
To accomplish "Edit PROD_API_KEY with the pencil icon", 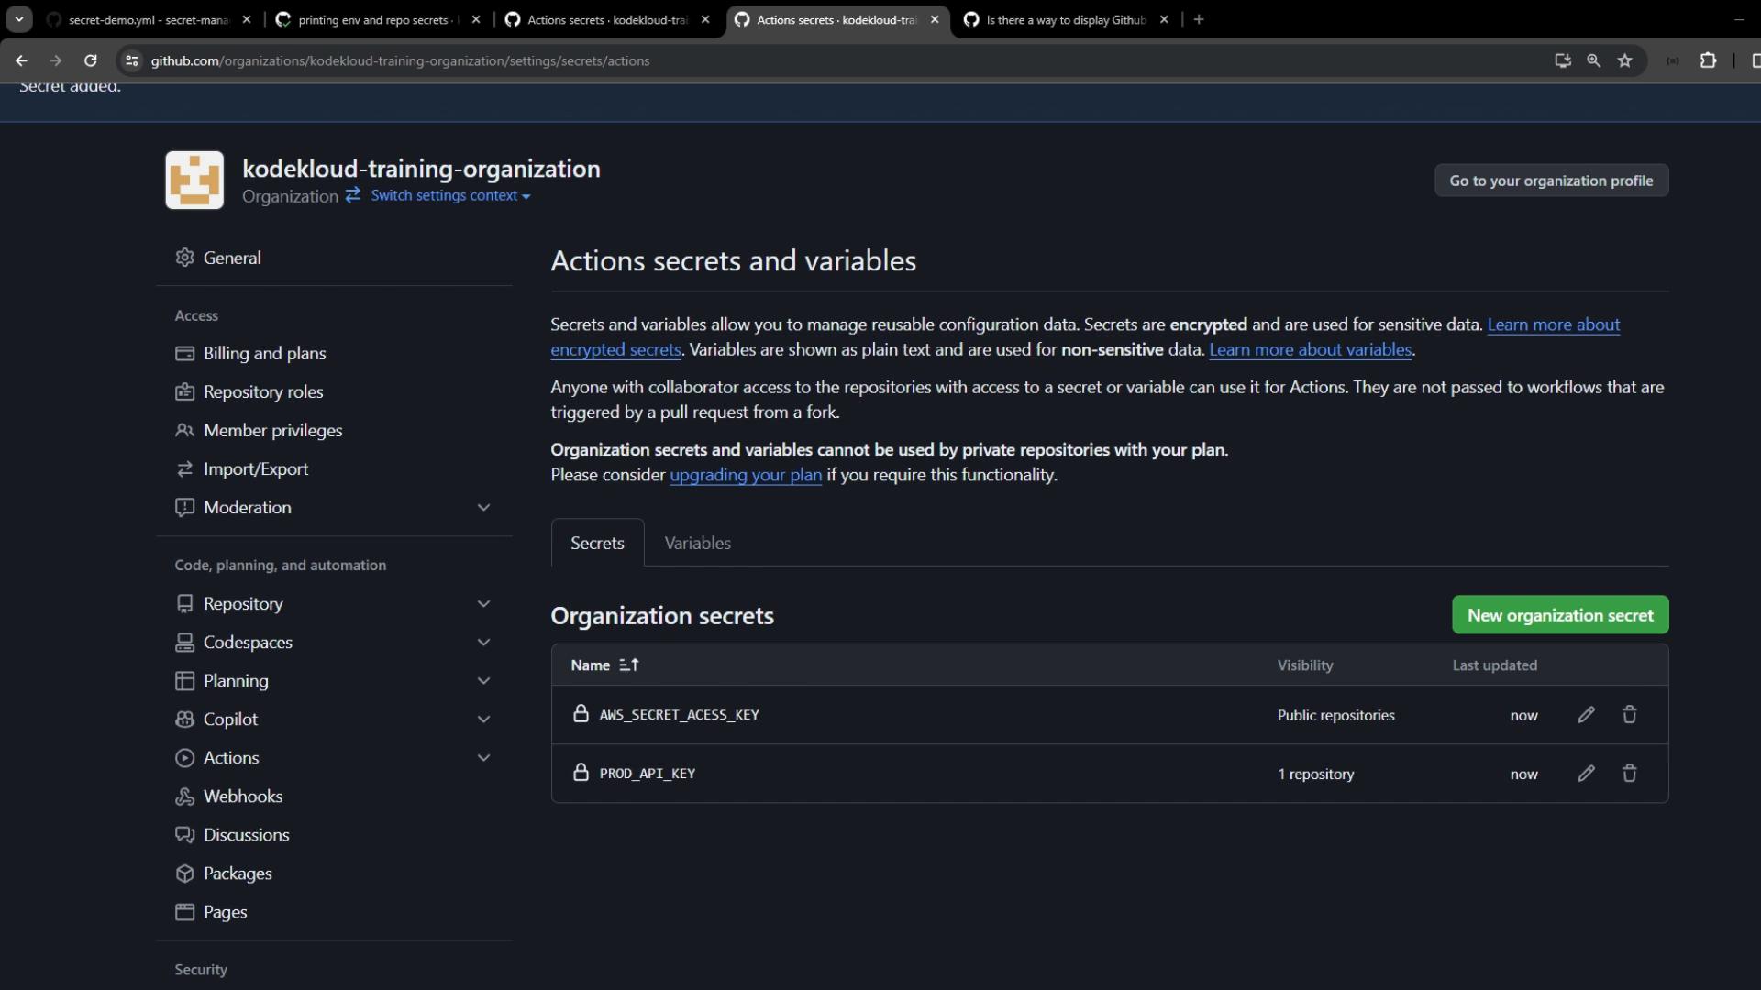I will [1586, 774].
